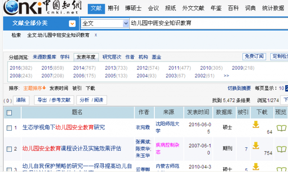Screen dimensions: 288x172
Task: Open the 外文文献 tab
Action: point(193,8)
